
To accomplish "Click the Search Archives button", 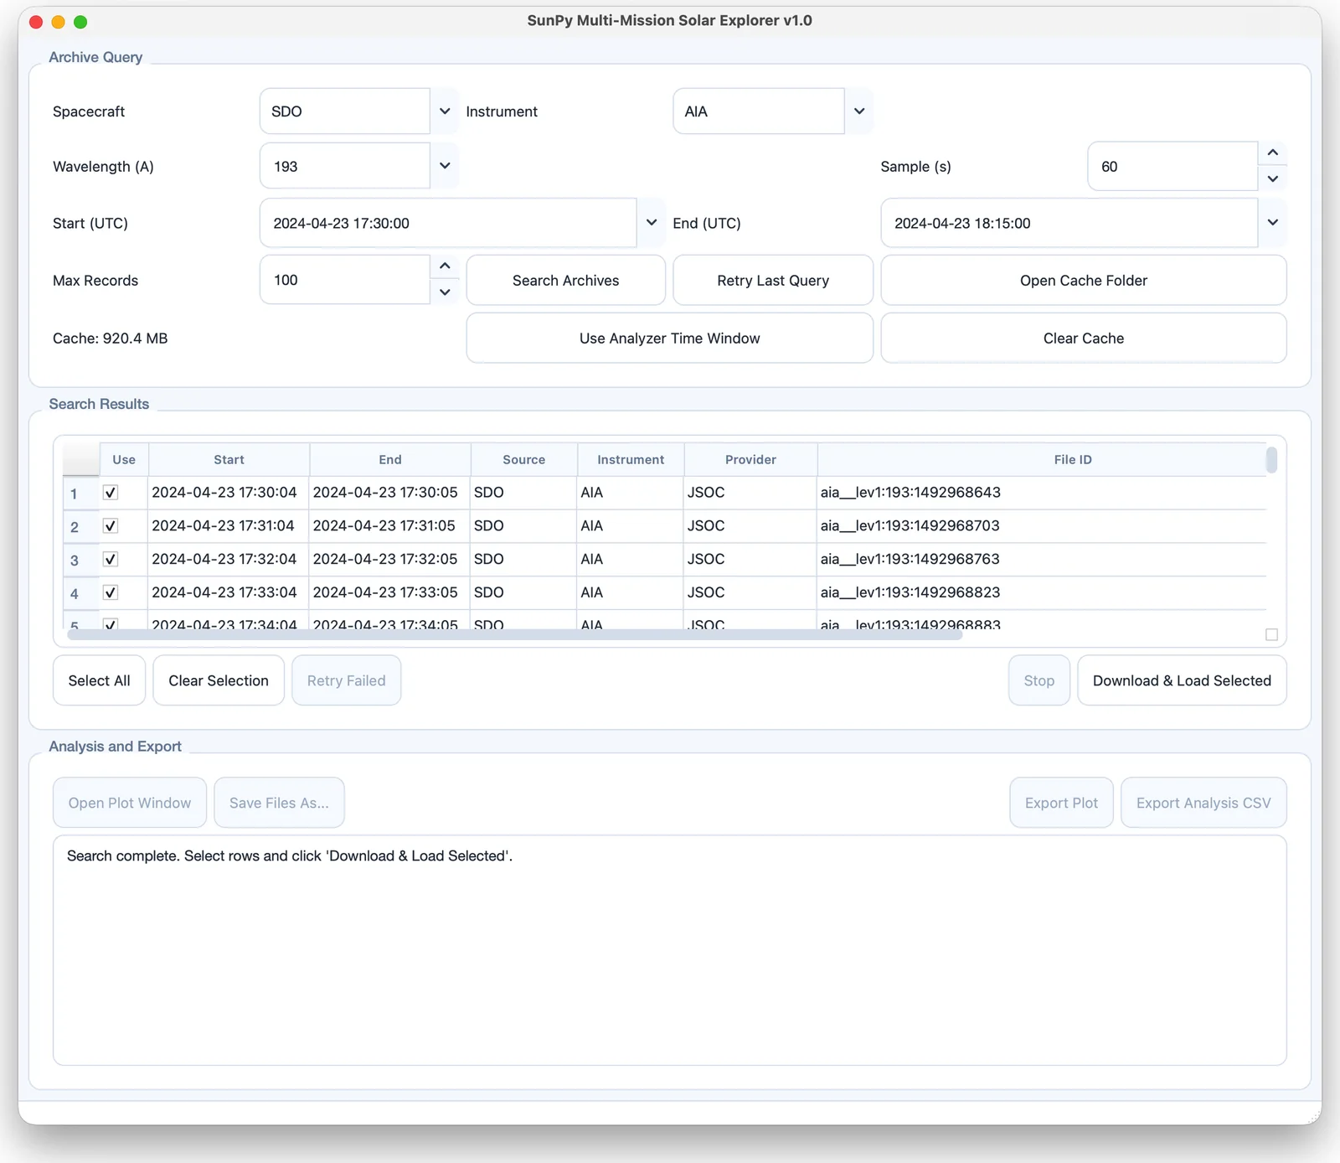I will click(566, 281).
